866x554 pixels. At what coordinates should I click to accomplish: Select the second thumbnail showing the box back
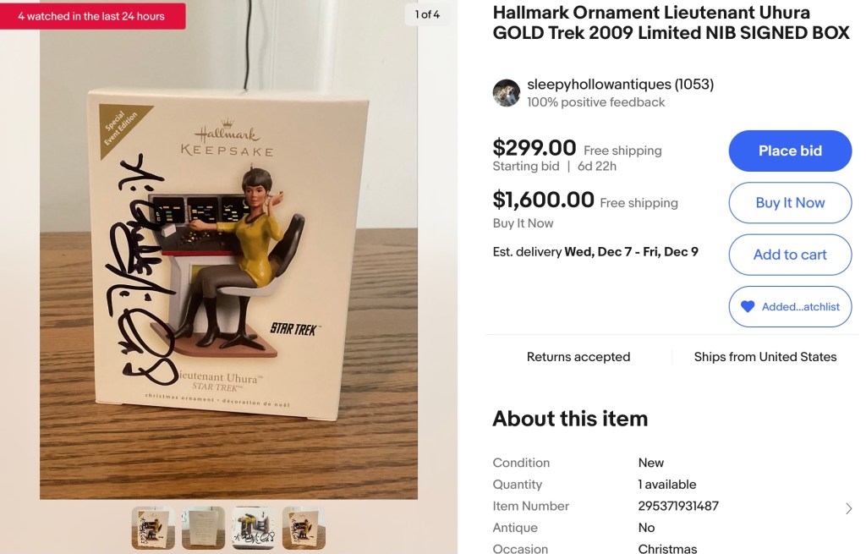pos(203,528)
